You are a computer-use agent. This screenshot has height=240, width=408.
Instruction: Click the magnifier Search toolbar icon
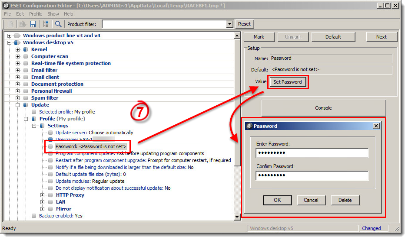[58, 24]
